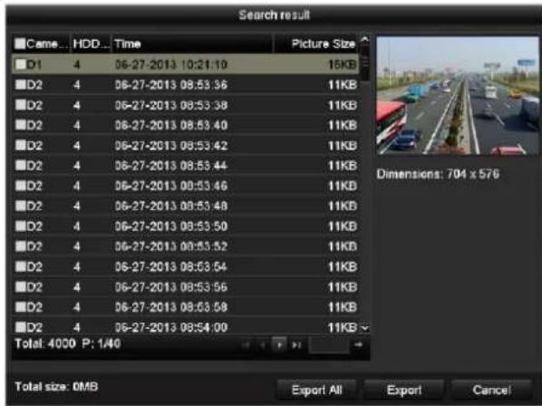Tick the select-all checkbox in header
The width and height of the screenshot is (542, 406).
(20, 43)
